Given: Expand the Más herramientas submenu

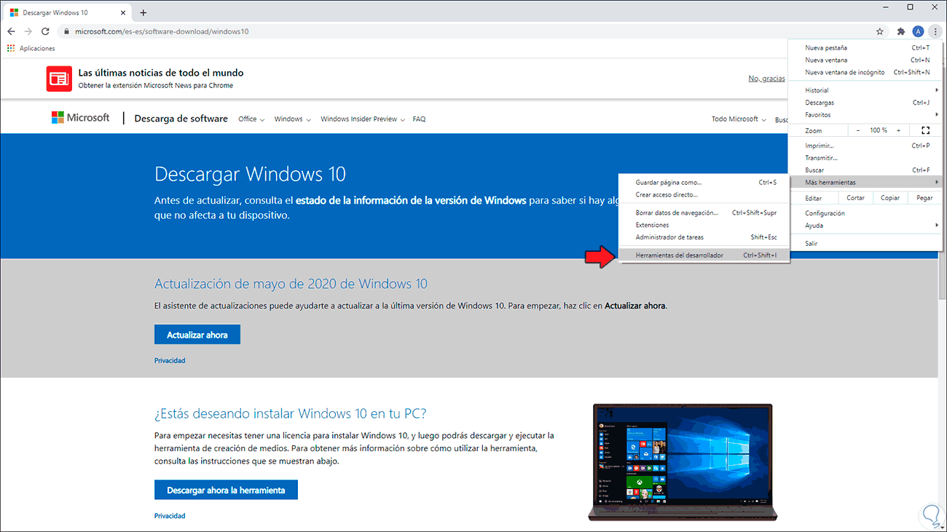Looking at the screenshot, I should [865, 182].
